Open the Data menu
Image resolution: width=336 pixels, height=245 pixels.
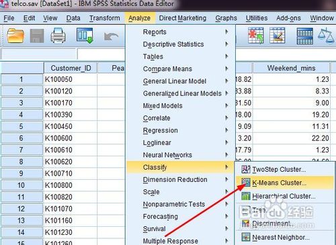coord(73,18)
